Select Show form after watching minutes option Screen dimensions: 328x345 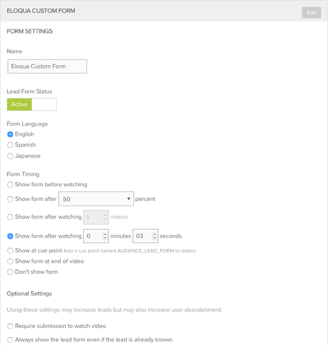pyautogui.click(x=10, y=236)
